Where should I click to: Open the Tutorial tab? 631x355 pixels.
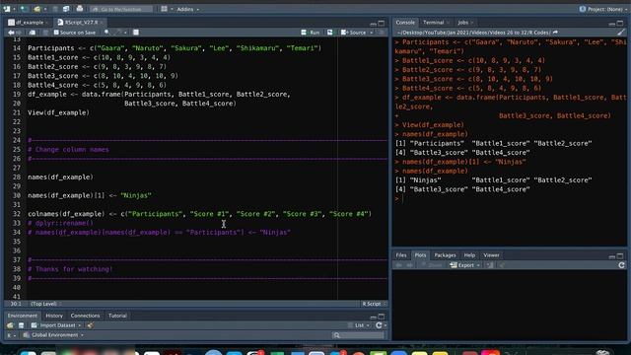point(117,316)
